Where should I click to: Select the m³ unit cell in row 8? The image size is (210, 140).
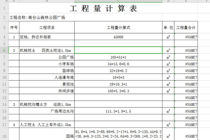coord(168,64)
